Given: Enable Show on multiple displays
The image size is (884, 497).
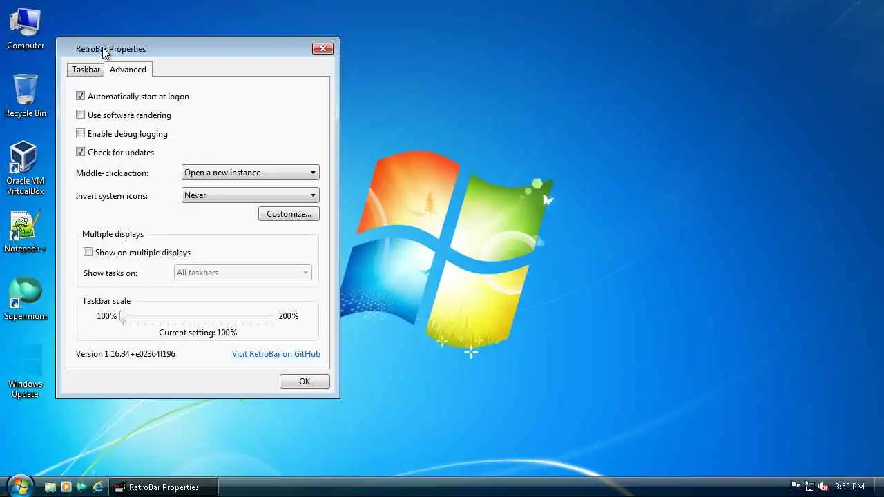Looking at the screenshot, I should click(137, 253).
